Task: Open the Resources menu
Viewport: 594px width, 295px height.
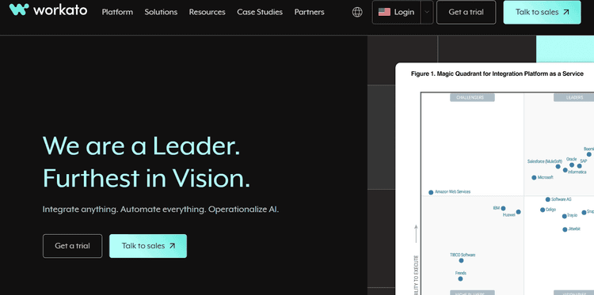Action: pyautogui.click(x=208, y=12)
